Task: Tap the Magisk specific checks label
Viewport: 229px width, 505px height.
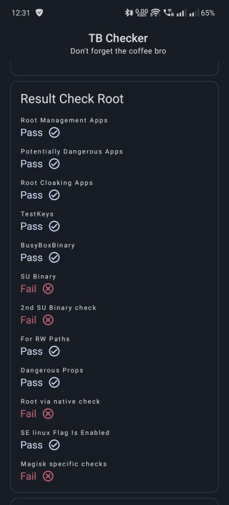Action: point(64,464)
